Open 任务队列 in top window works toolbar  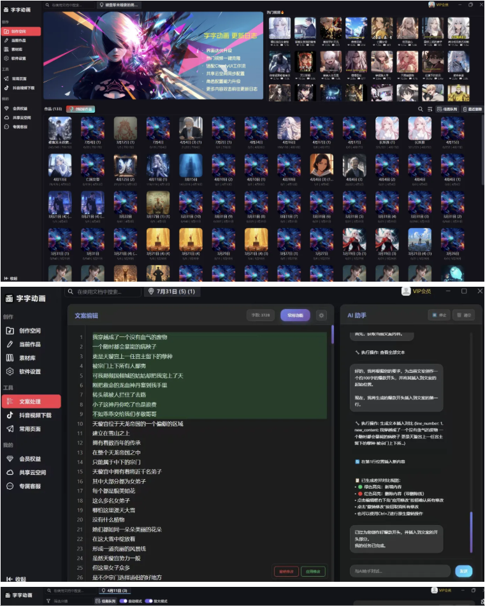click(447, 110)
